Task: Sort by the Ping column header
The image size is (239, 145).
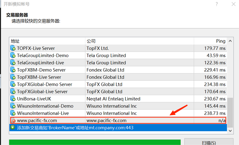Action: (x=211, y=41)
